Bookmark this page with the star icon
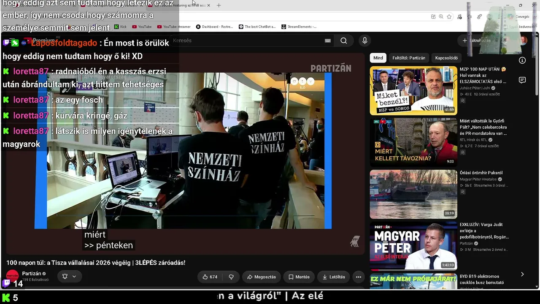The image size is (540, 304). (449, 16)
